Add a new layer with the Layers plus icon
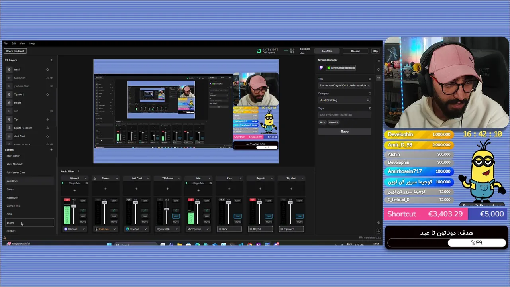Viewport: 510px width, 287px height. [51, 60]
